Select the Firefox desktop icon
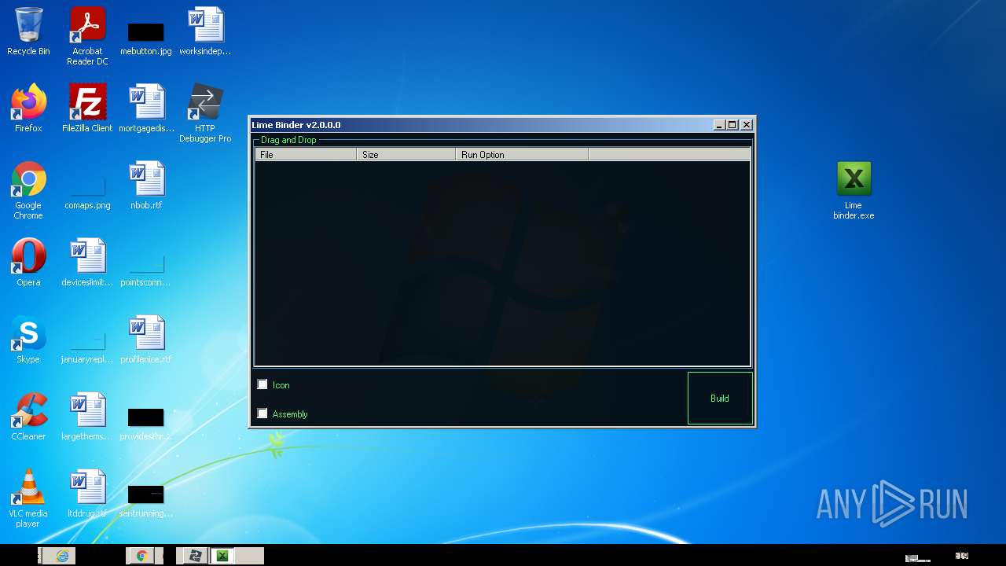 coord(28,108)
